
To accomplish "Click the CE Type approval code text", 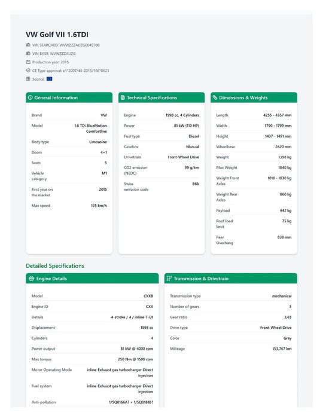I will pyautogui.click(x=86, y=71).
